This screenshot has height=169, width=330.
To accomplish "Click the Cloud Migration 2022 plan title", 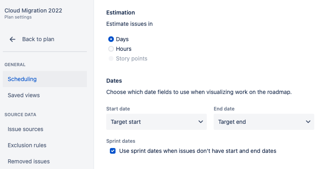I will [x=33, y=10].
